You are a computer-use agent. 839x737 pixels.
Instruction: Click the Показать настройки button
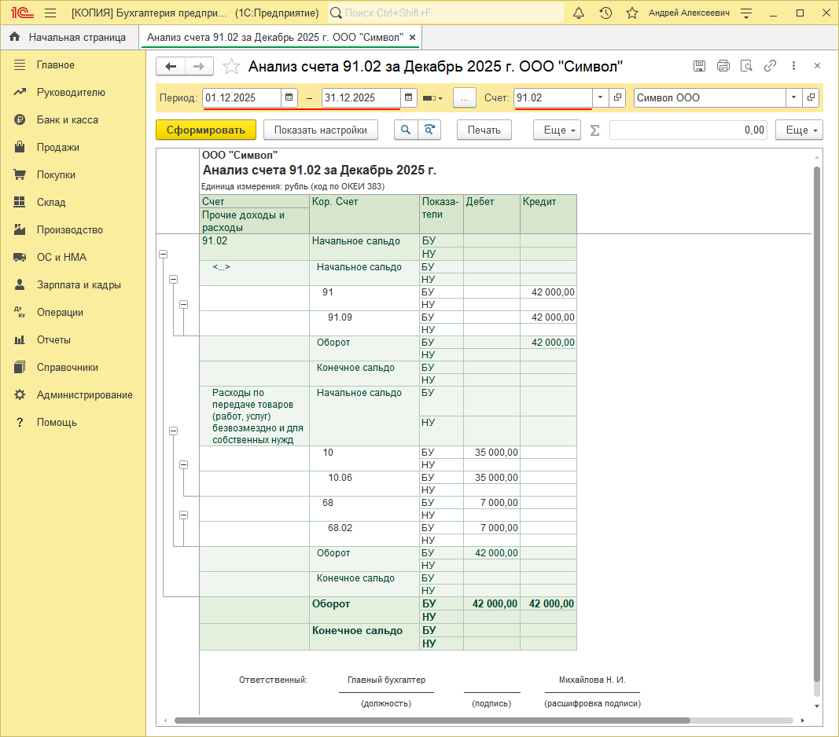click(320, 130)
